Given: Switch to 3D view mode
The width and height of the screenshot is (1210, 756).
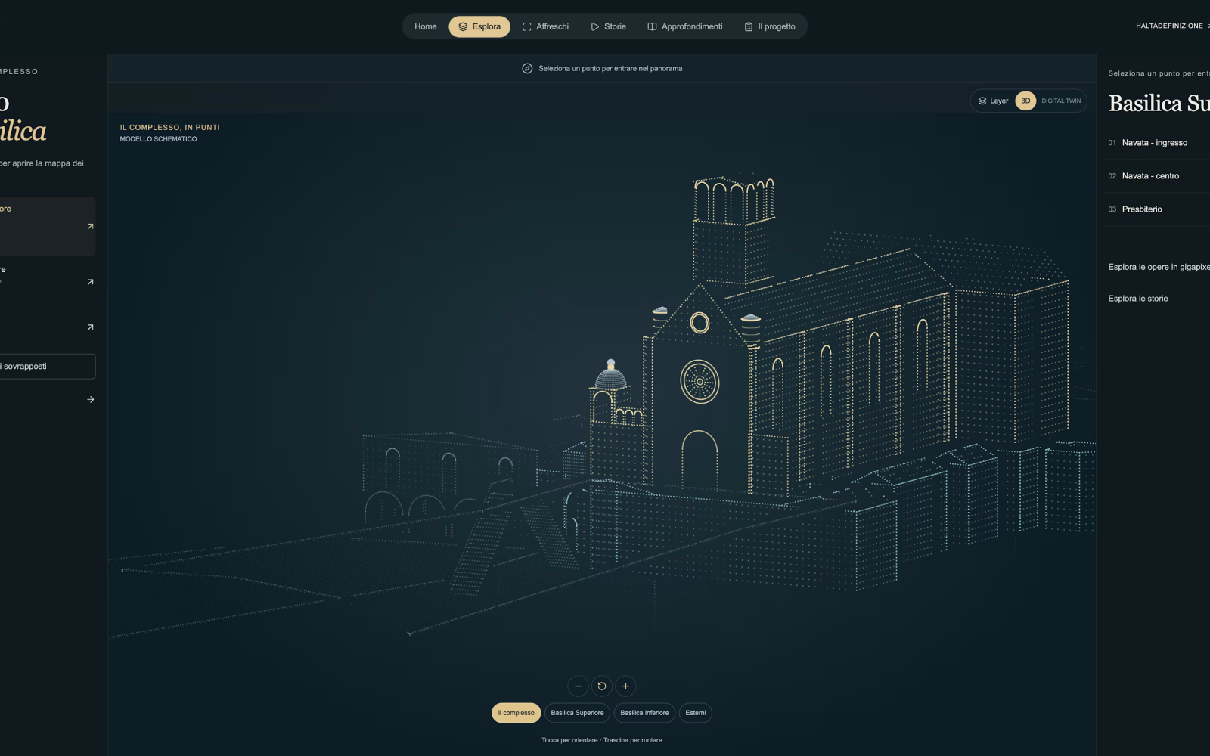Looking at the screenshot, I should pyautogui.click(x=1025, y=101).
